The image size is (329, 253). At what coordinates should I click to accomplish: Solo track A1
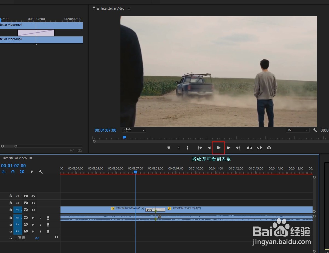(41, 218)
